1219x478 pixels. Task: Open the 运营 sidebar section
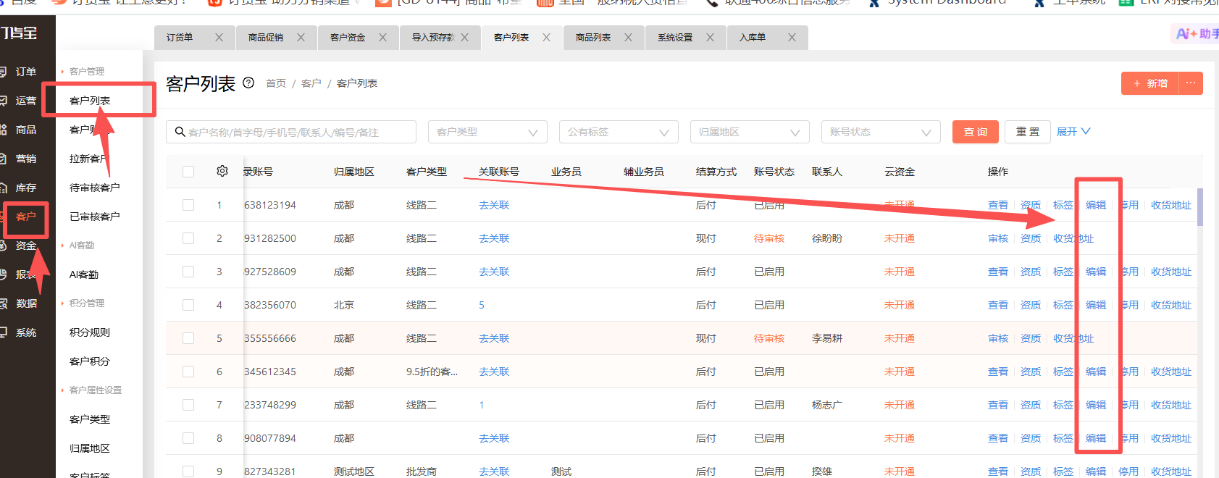26,101
